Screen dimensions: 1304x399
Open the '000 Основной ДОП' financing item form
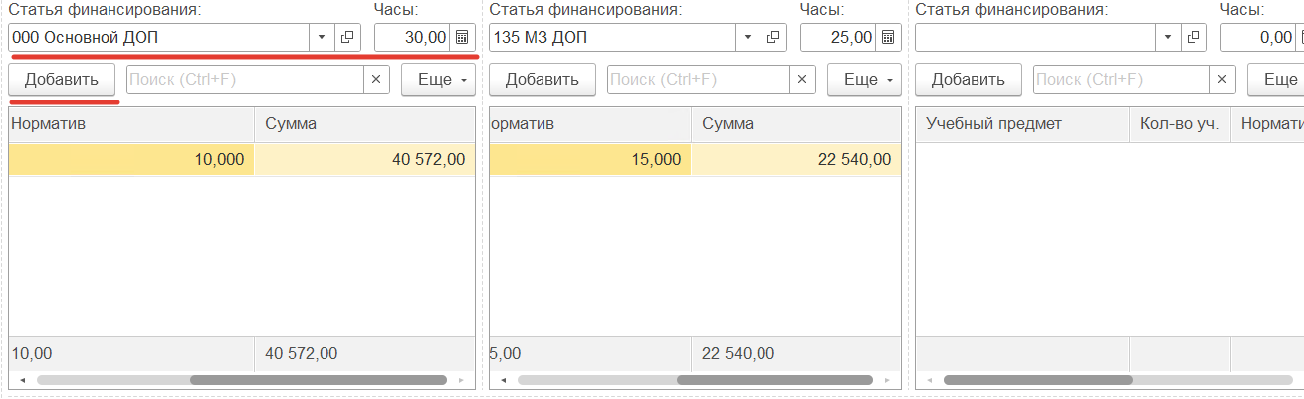tap(347, 38)
